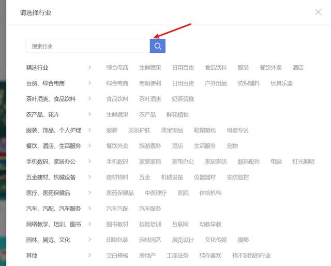Expand the 精选行业 category arrow
The width and height of the screenshot is (331, 266).
pyautogui.click(x=89, y=67)
